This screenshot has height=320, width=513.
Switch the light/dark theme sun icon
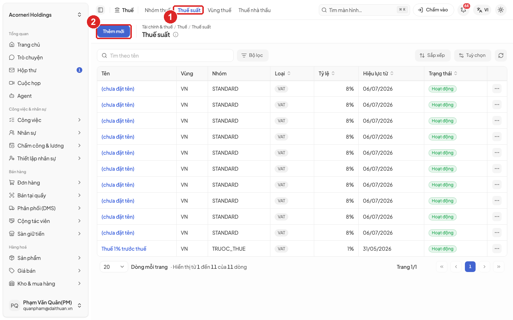501,10
